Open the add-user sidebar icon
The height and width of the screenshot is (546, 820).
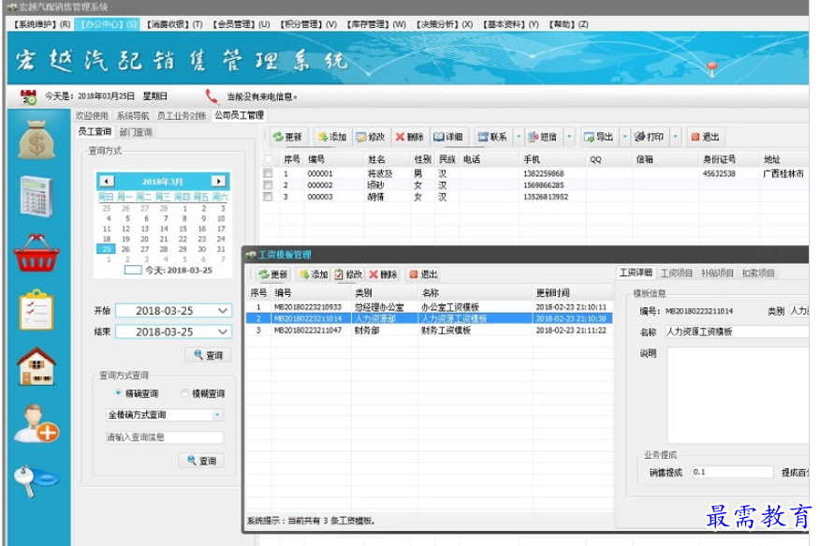point(37,423)
